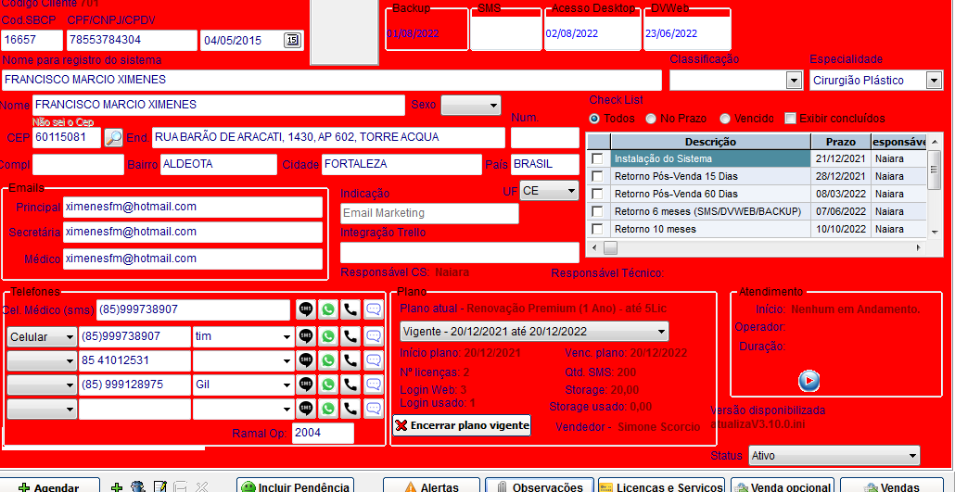This screenshot has width=955, height=492.
Task: Click "Encerrar plano vigente" button
Action: (x=462, y=425)
